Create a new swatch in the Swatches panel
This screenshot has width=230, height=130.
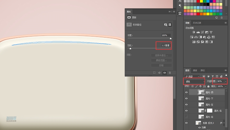click(217, 18)
